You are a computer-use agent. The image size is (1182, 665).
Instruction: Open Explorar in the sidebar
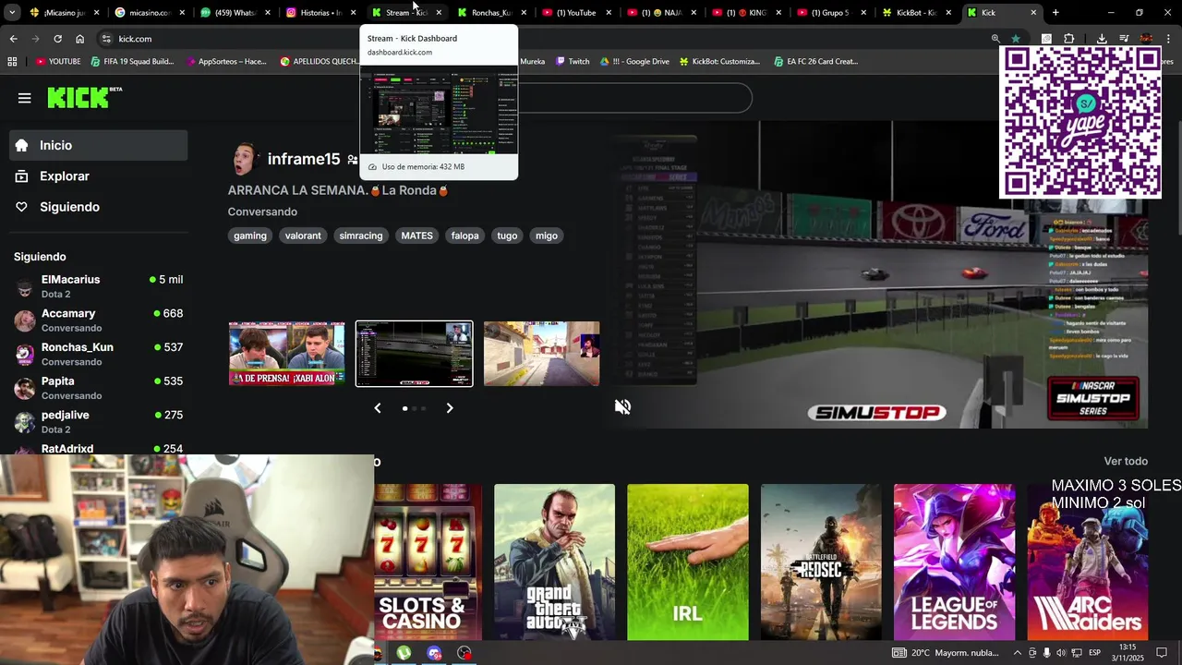point(99,176)
